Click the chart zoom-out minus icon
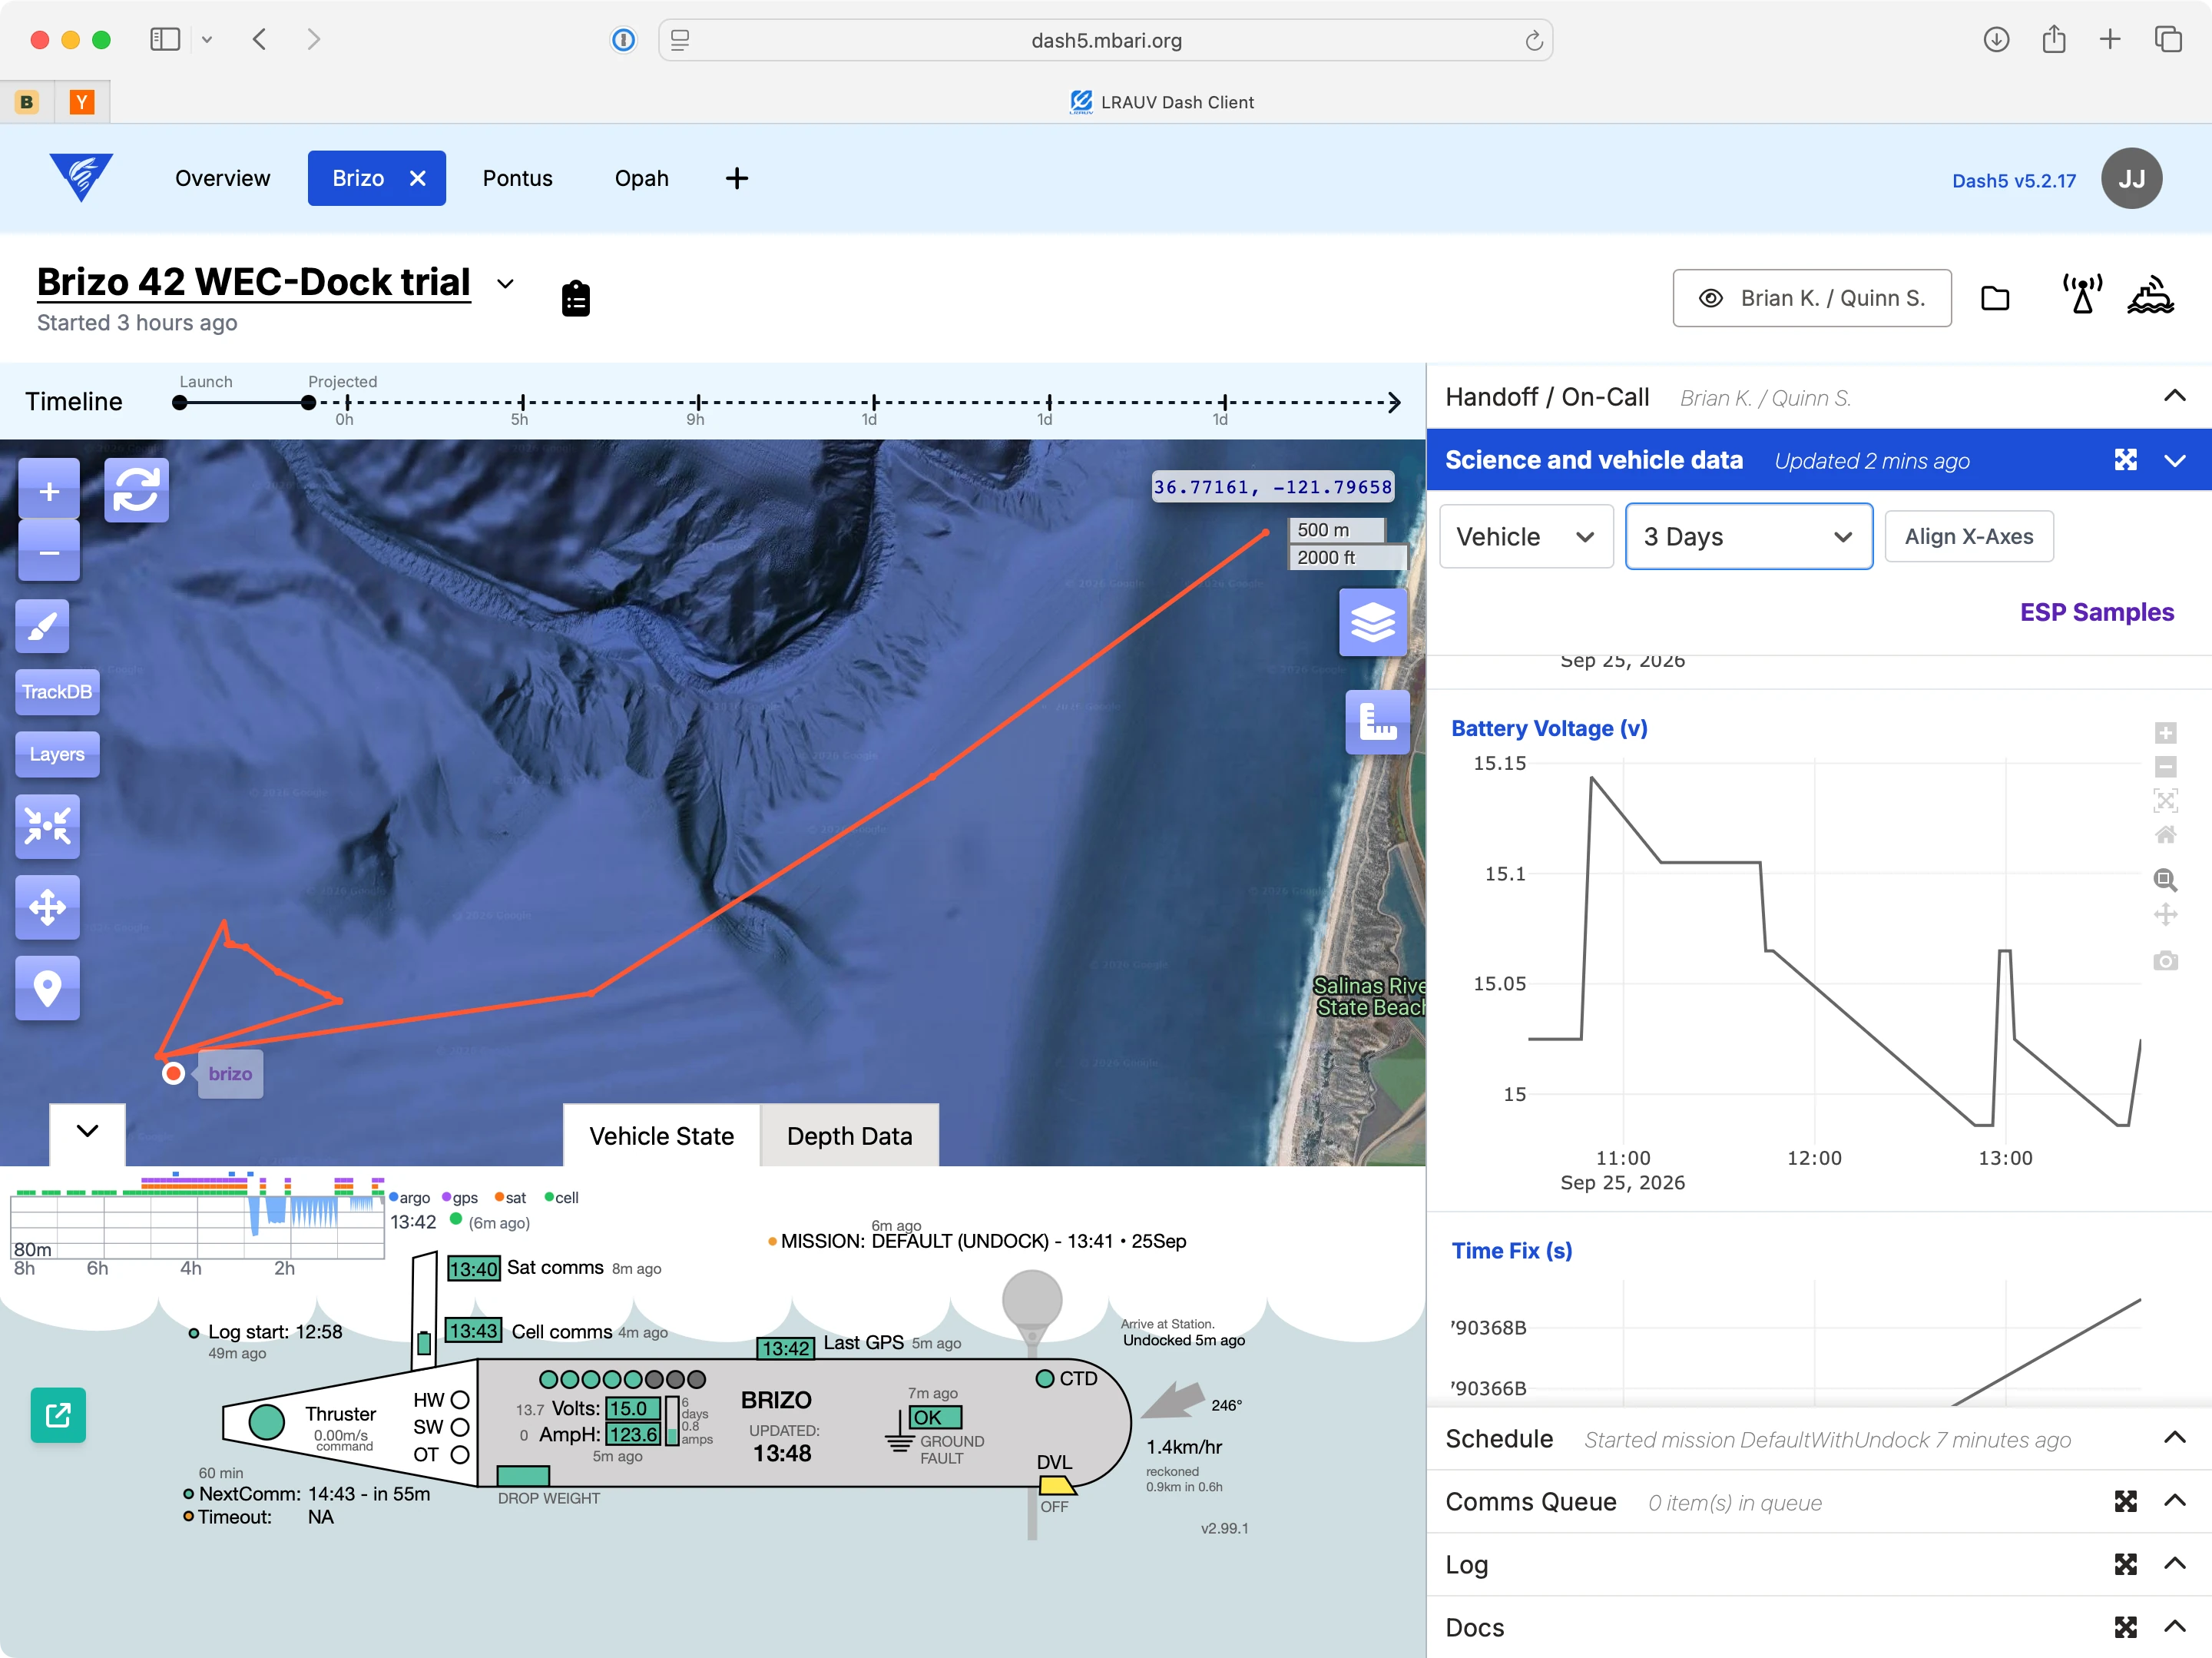The width and height of the screenshot is (2212, 1658). tap(2165, 768)
